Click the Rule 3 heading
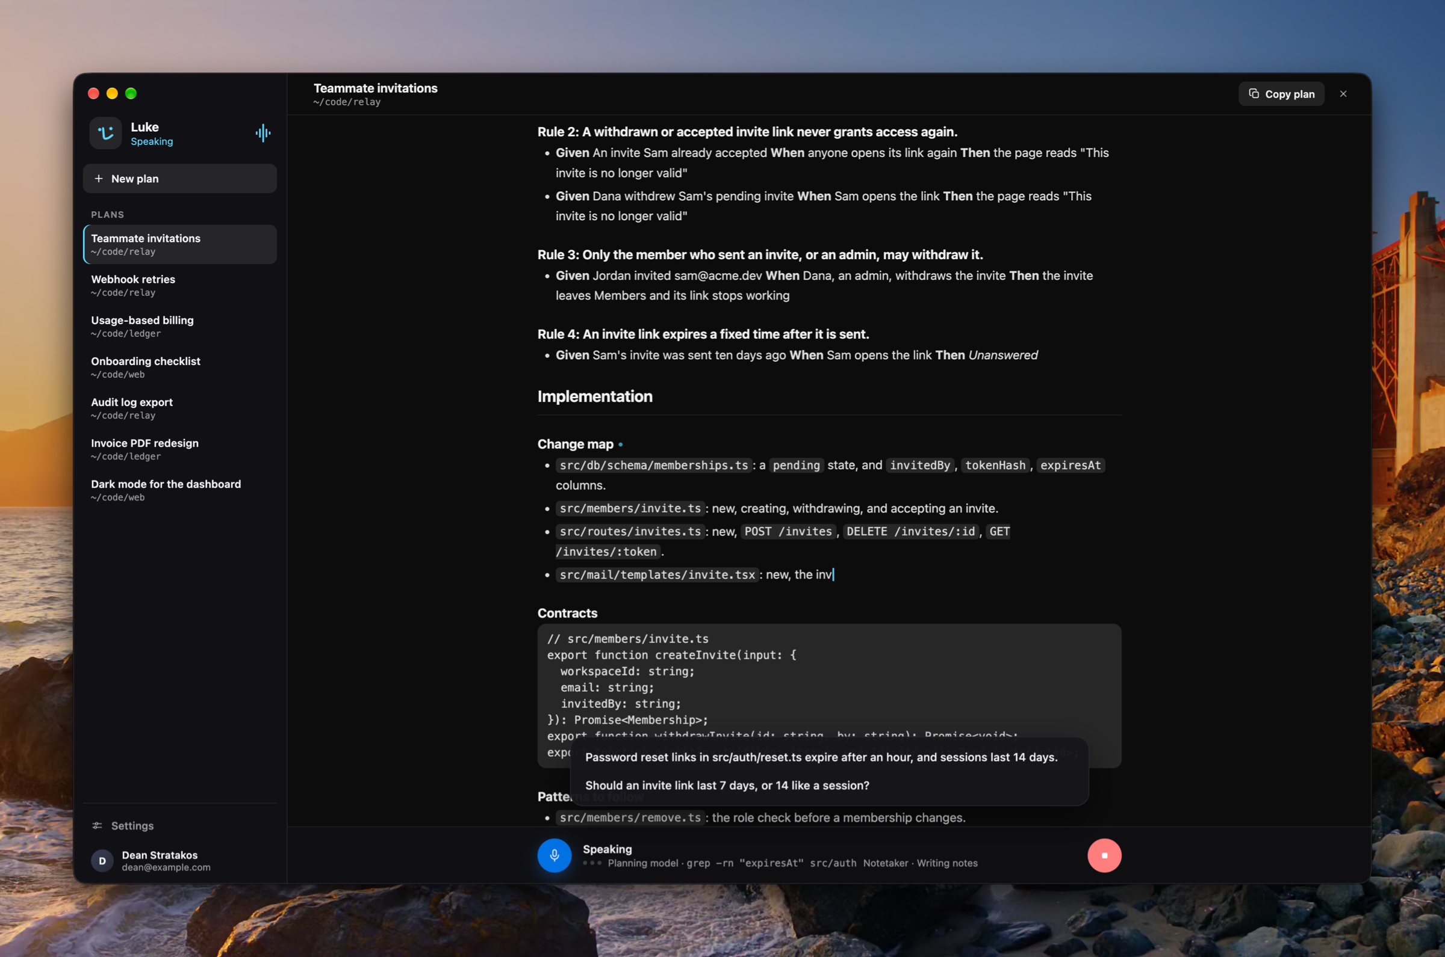This screenshot has width=1445, height=957. pos(760,254)
